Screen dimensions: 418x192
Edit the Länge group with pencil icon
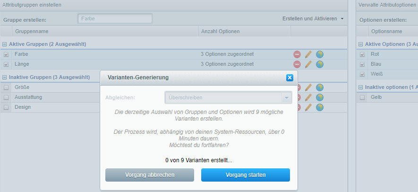[308, 64]
